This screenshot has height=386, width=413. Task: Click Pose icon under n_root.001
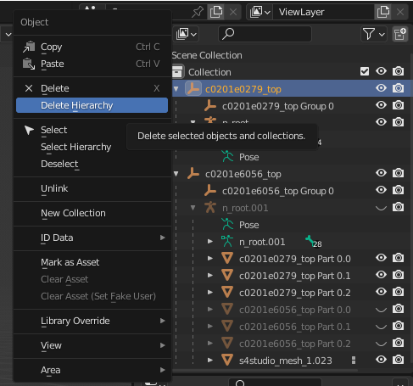pyautogui.click(x=227, y=225)
